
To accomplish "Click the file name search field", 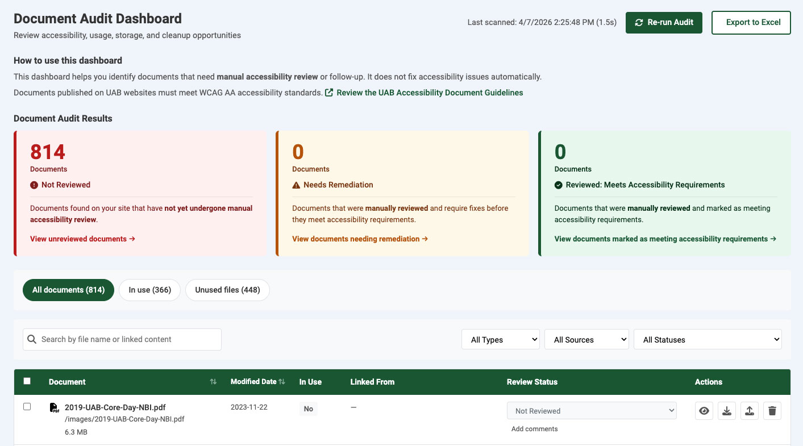I will 128,339.
